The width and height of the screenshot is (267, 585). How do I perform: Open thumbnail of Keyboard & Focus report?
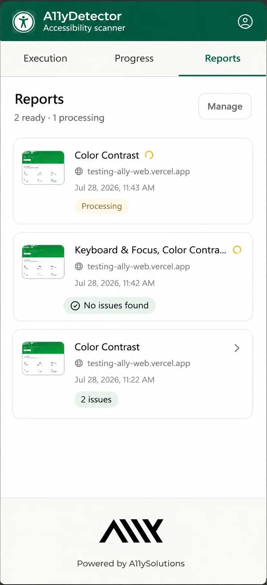[43, 262]
